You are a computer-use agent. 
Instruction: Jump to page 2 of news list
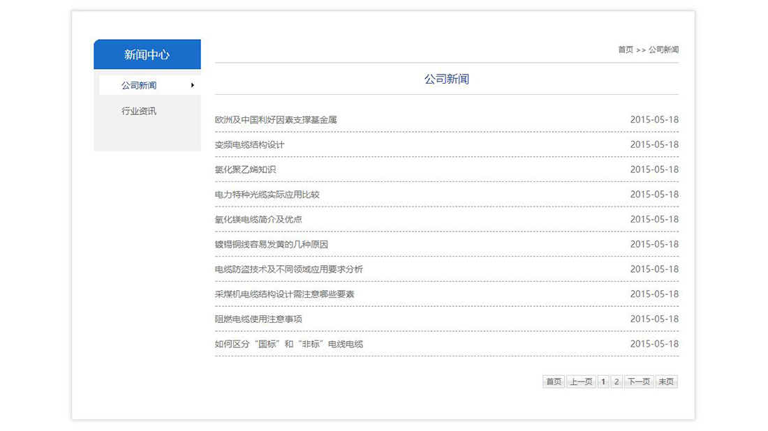[x=616, y=381]
